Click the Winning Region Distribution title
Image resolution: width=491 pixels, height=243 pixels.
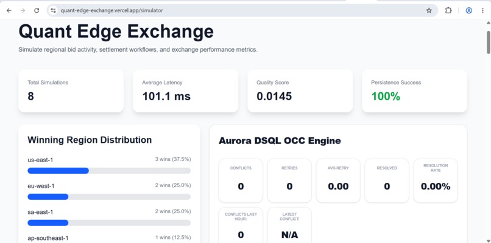[90, 140]
